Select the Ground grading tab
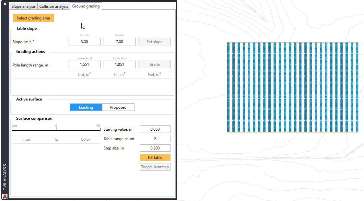Screen dimensions: 364x201 86,6
